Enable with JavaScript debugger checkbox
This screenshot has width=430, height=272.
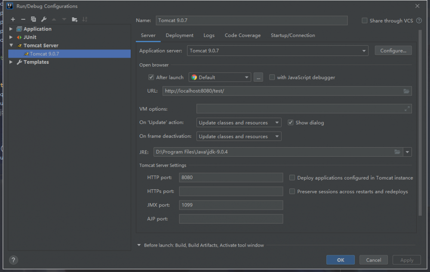272,77
